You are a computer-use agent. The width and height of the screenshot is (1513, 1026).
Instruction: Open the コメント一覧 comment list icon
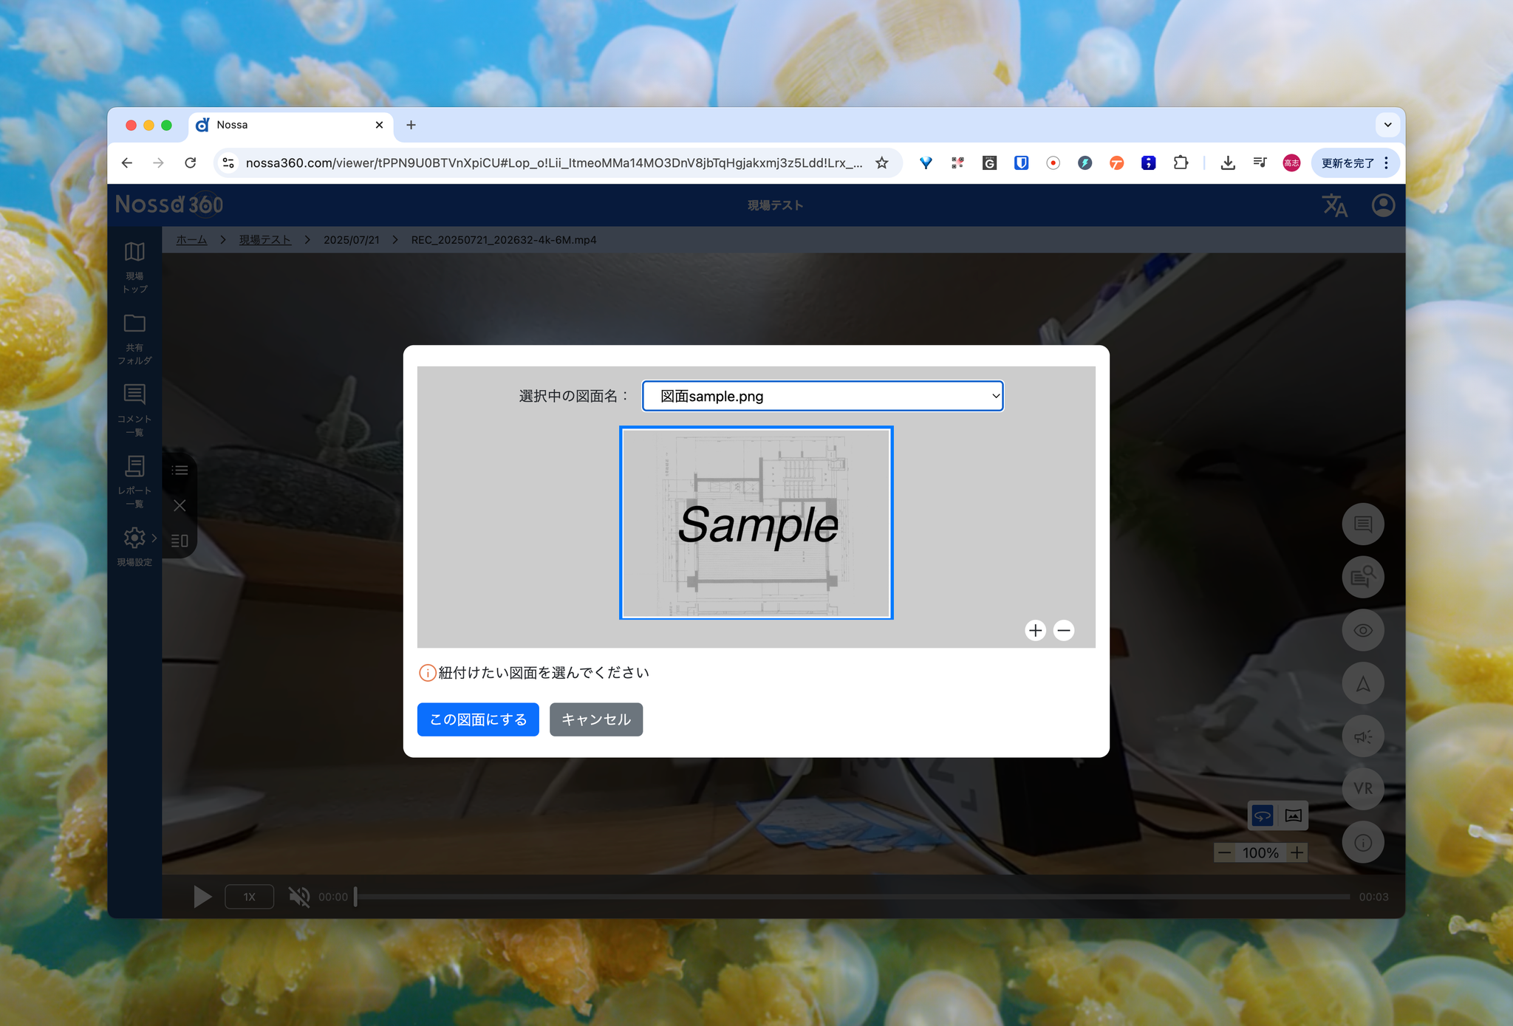click(x=134, y=394)
